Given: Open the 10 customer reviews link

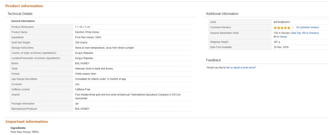Looking at the screenshot, I should pyautogui.click(x=307, y=27).
